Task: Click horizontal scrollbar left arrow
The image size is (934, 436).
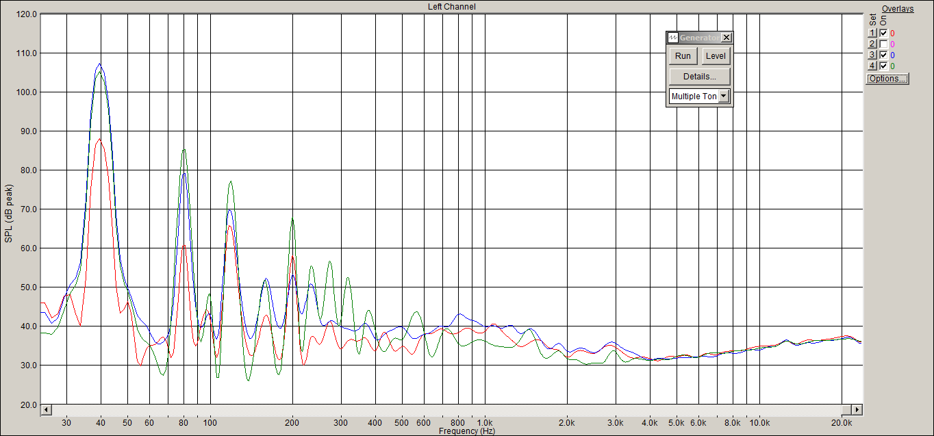Action: tap(47, 409)
